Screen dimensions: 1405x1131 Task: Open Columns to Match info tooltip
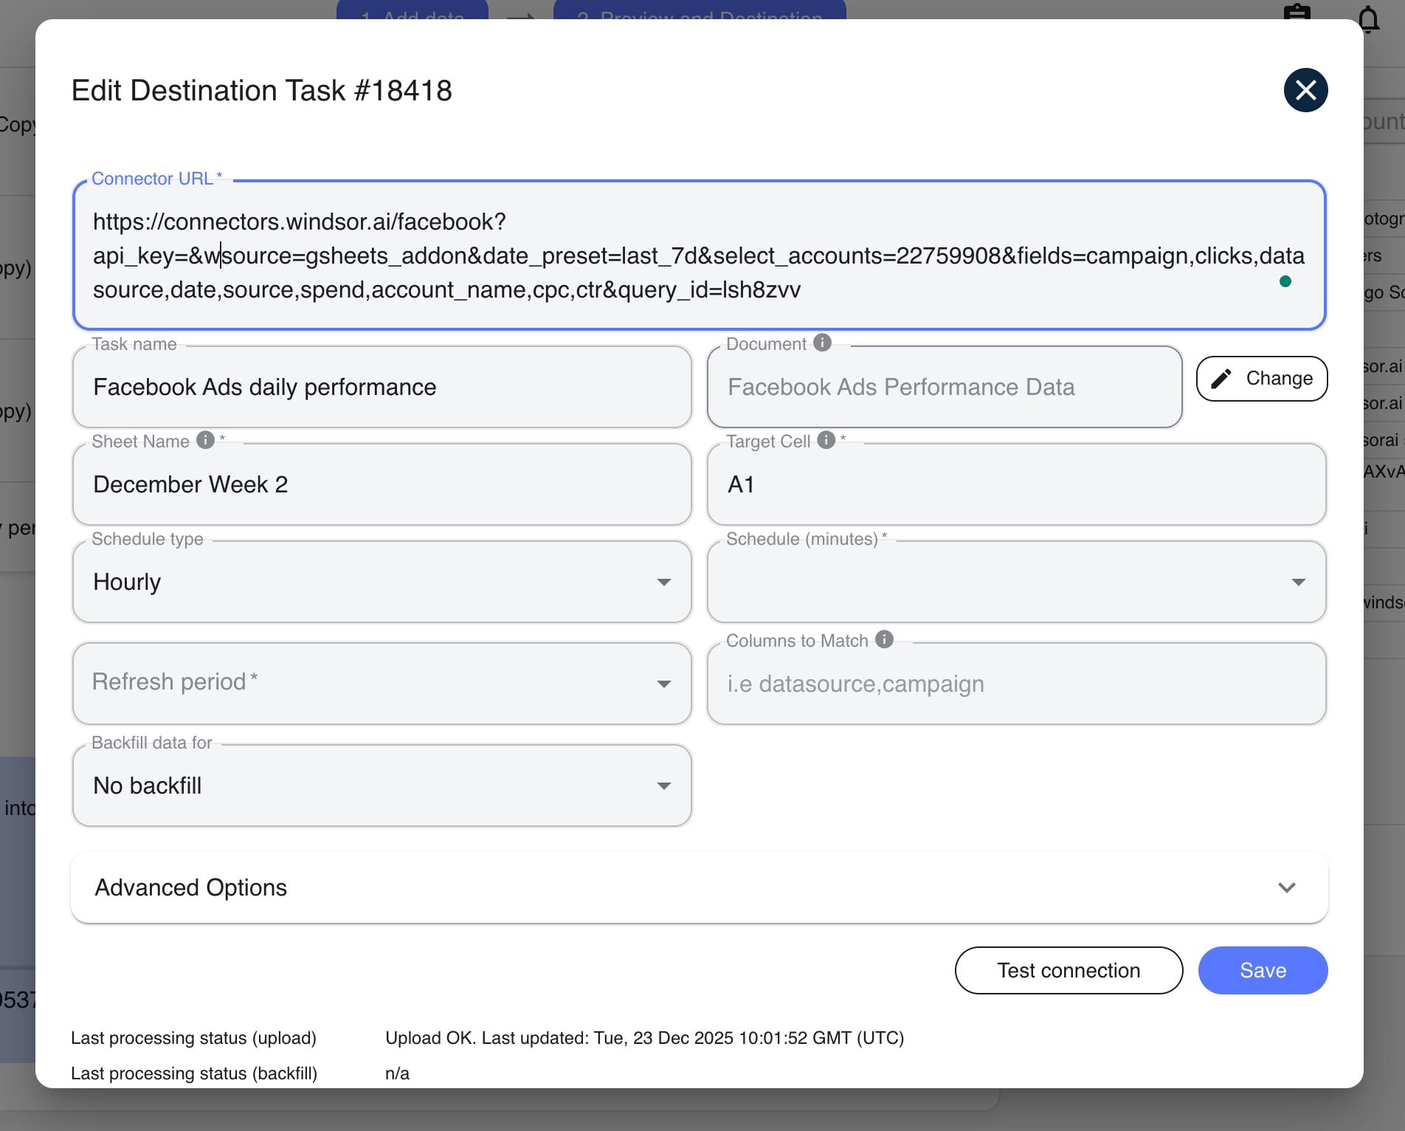coord(883,639)
